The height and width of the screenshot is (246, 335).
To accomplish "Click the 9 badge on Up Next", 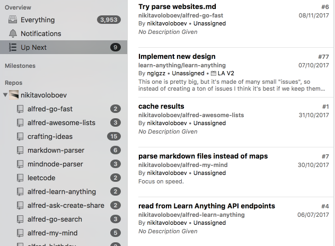I will pyautogui.click(x=116, y=47).
